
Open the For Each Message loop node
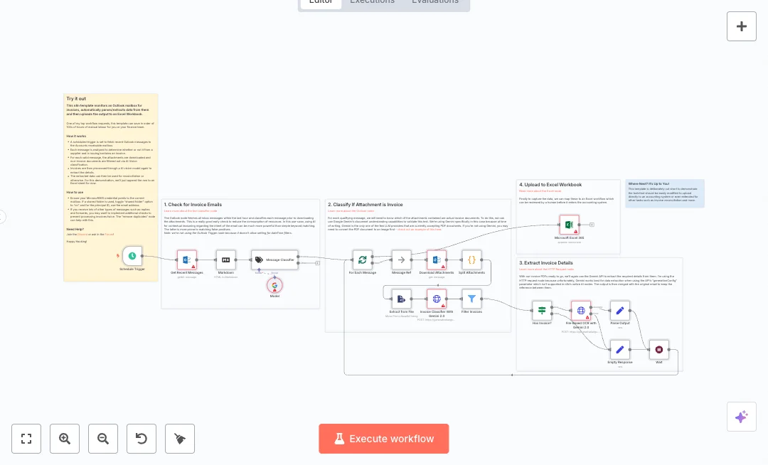pyautogui.click(x=363, y=260)
